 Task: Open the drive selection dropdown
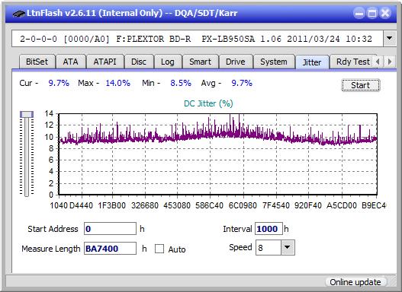pyautogui.click(x=390, y=39)
